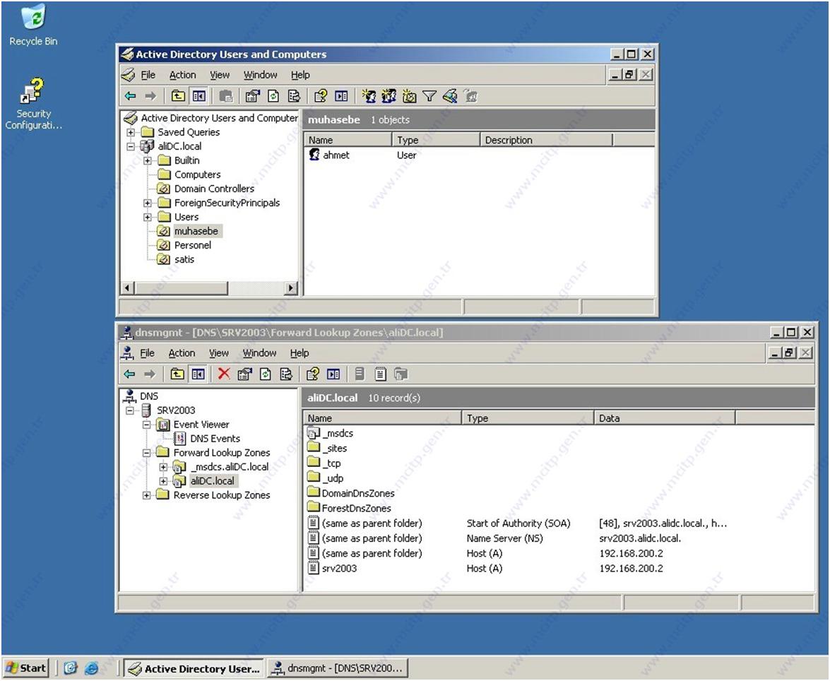Click notepad-style record icon in dnsmgmt toolbar
The image size is (830, 681).
coord(380,374)
